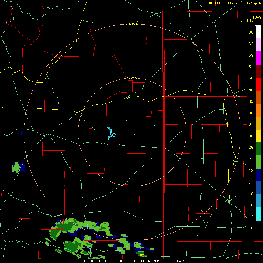This screenshot has width=263, height=263.
Task: Click the legend value 46
Action: coord(251,90)
